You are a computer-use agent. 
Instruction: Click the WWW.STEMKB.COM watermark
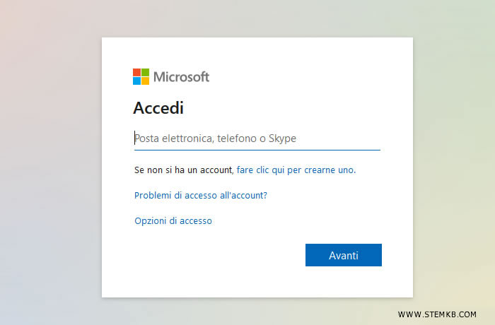(x=437, y=314)
